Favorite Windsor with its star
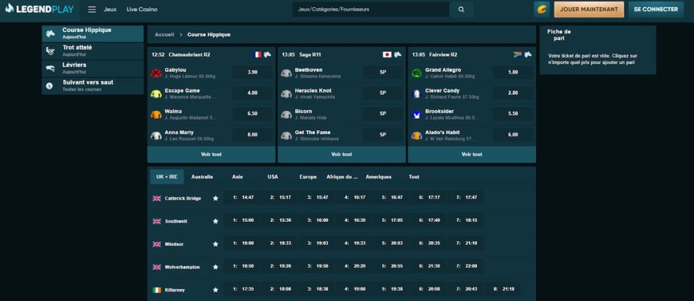 pyautogui.click(x=216, y=244)
